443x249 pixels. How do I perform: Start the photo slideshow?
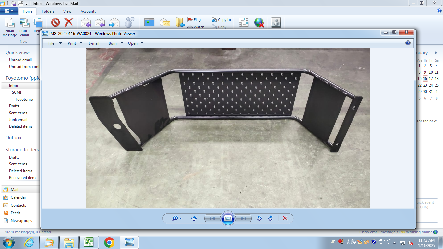(x=228, y=218)
